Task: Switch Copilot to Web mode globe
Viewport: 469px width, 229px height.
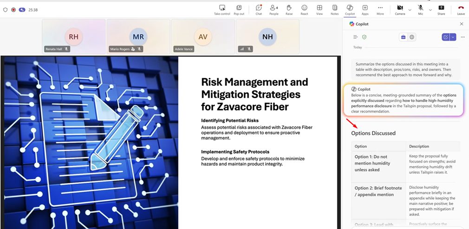Action: coord(412,37)
